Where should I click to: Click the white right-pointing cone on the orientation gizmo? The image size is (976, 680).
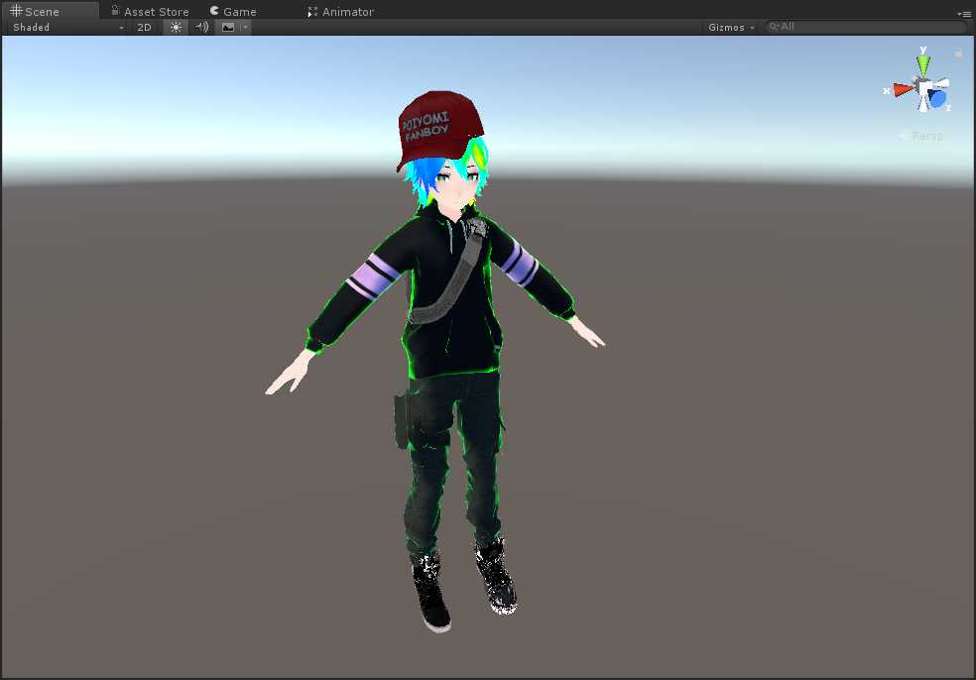pos(941,82)
